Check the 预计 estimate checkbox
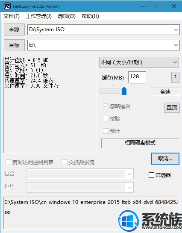Screen dimensions: 182x233 [106, 131]
